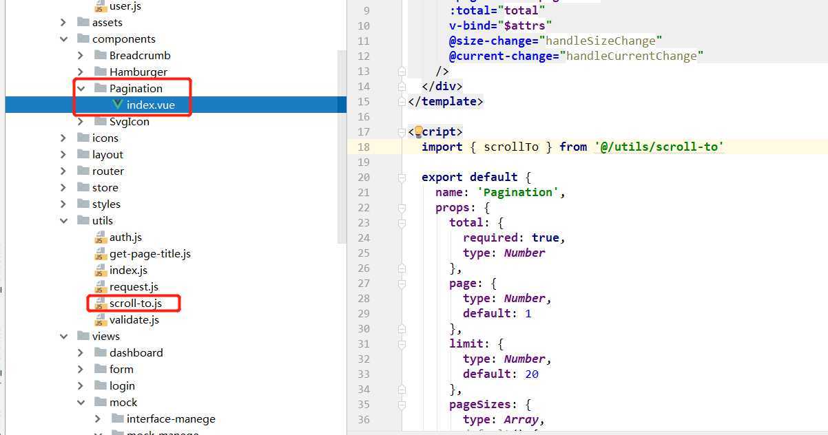
Task: Click '@/utils/scroll-to' import path
Action: (x=659, y=147)
